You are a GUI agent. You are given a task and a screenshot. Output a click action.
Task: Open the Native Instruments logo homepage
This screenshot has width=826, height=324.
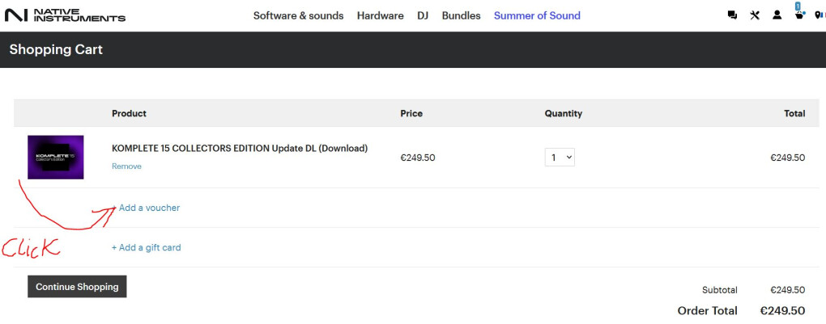(x=65, y=15)
